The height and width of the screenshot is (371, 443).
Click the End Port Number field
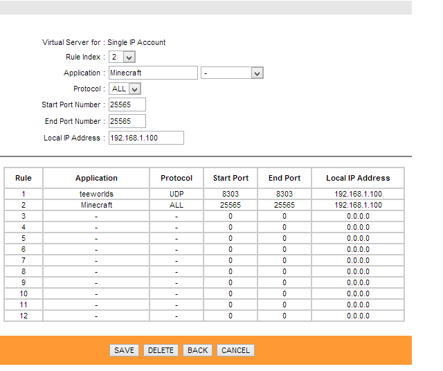pyautogui.click(x=127, y=121)
